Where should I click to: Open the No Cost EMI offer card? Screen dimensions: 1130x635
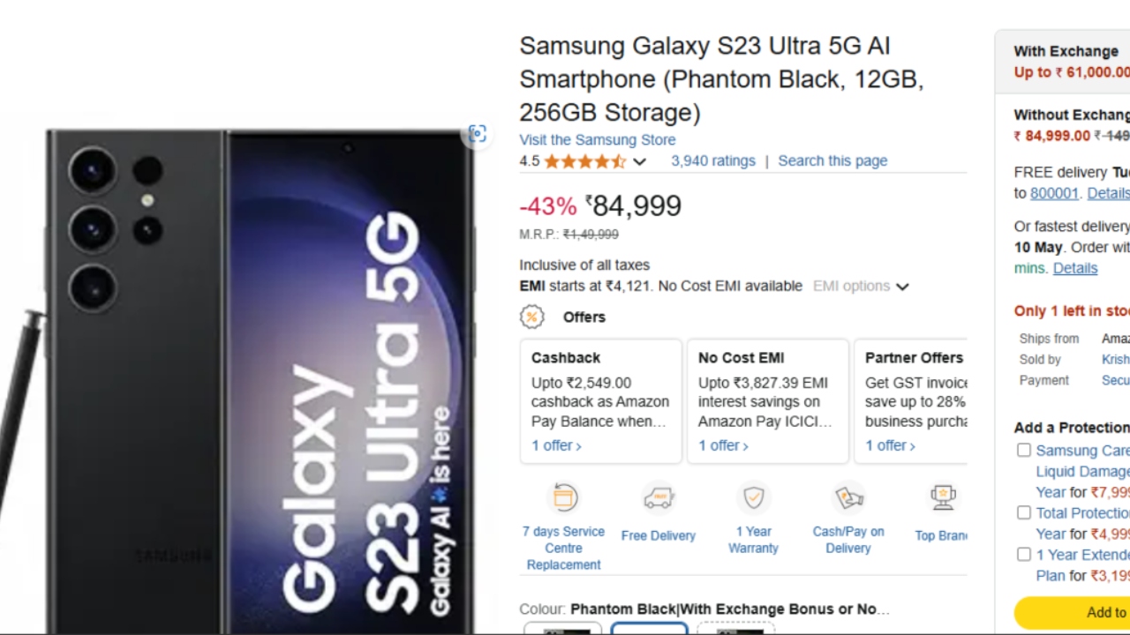pos(767,401)
